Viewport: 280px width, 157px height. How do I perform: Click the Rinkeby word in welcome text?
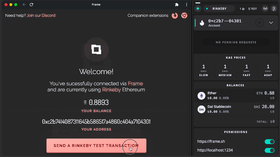click(112, 90)
